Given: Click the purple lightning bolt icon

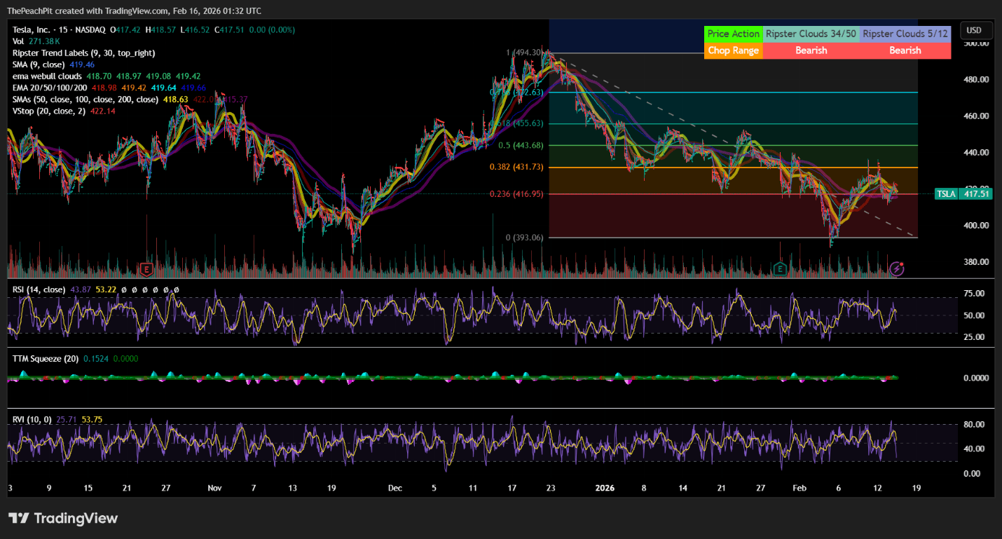Looking at the screenshot, I should [896, 268].
